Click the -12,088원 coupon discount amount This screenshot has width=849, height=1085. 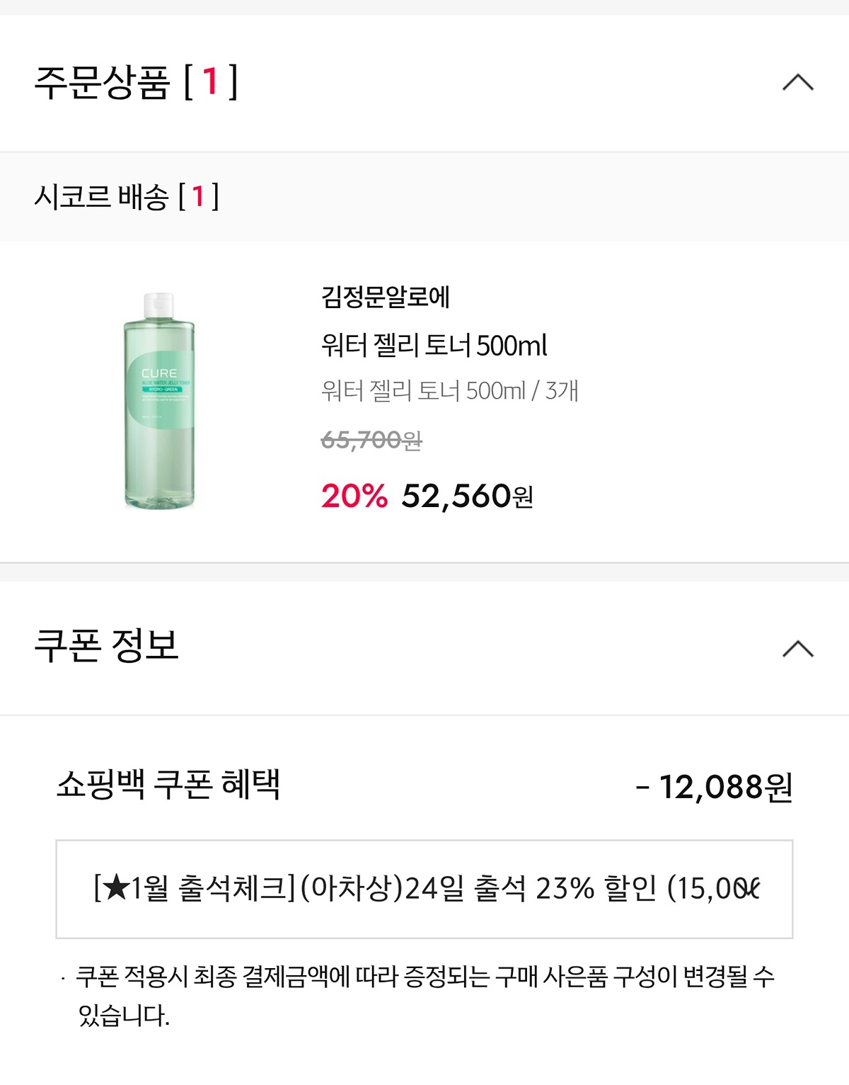click(x=715, y=787)
